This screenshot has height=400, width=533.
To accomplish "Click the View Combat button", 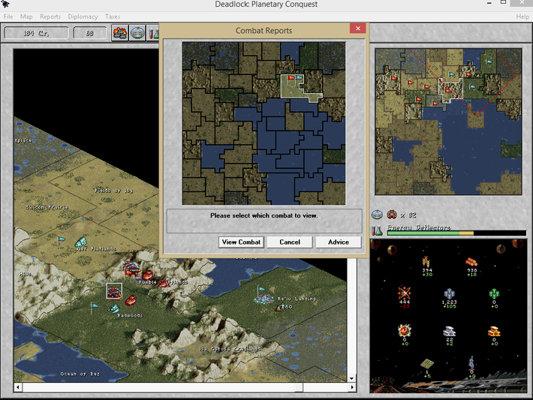I will click(x=241, y=242).
